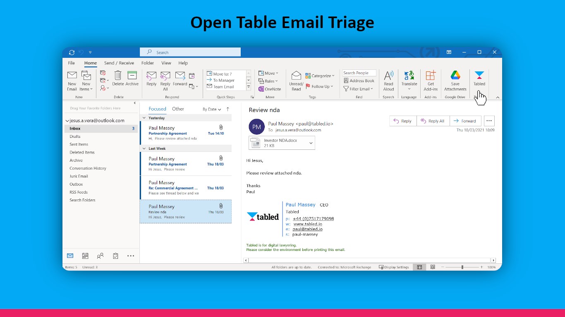Click Reply in the ribbon
The width and height of the screenshot is (565, 317).
click(151, 79)
